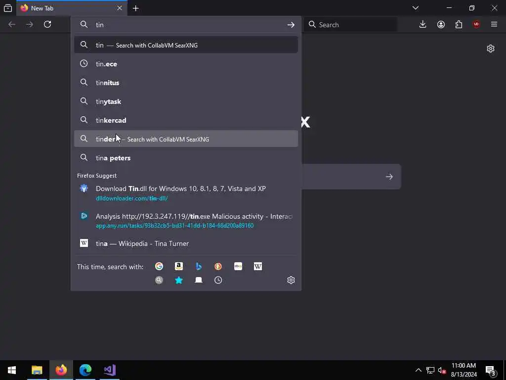The width and height of the screenshot is (506, 380).
Task: Select the New Tab tab
Action: [x=72, y=8]
